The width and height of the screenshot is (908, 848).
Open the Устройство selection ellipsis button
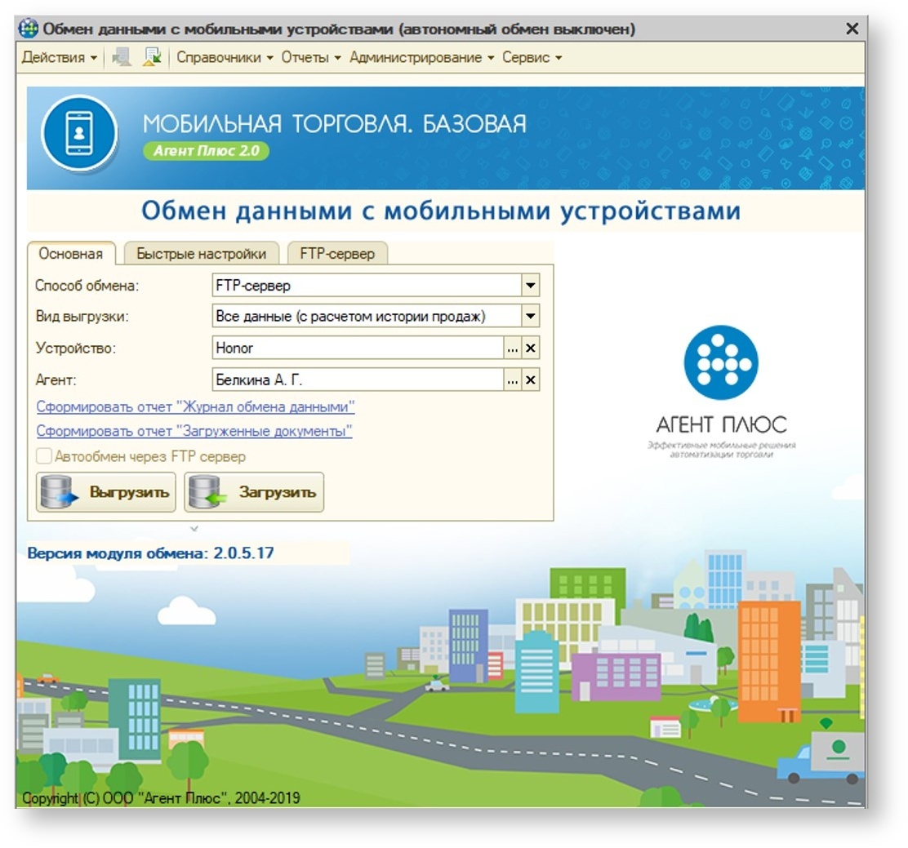513,348
